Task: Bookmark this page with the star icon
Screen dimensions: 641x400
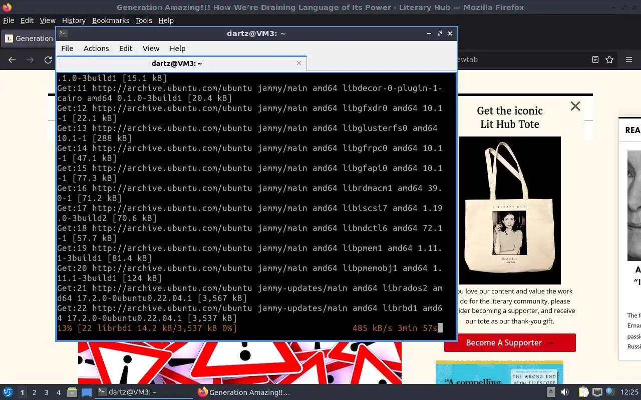Action: click(609, 59)
